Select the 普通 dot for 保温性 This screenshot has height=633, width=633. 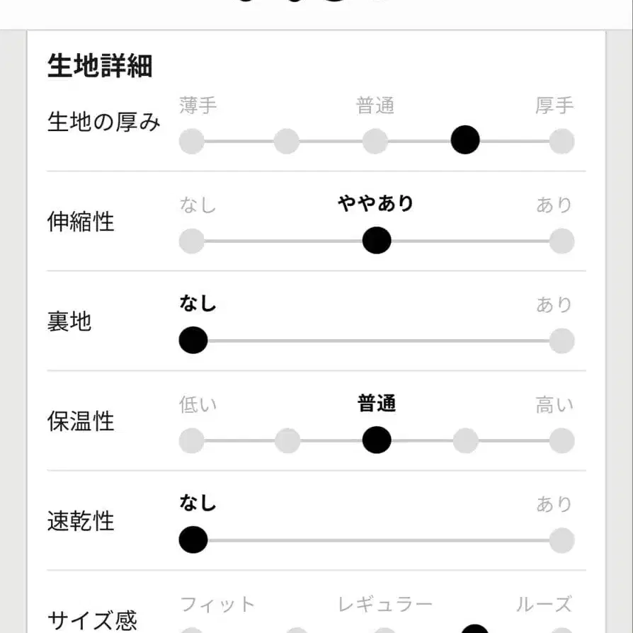coord(376,440)
